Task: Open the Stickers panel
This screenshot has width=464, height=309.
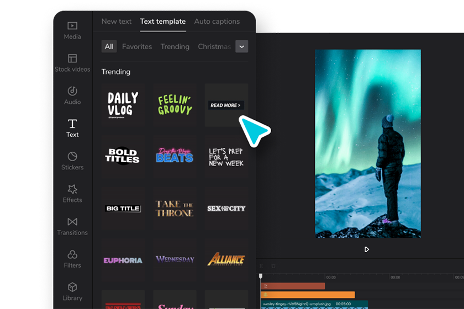Action: tap(72, 161)
